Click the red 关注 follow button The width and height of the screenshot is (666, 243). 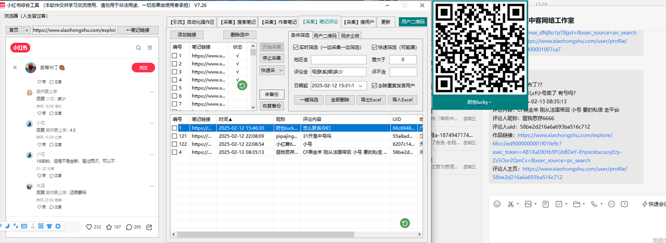[143, 67]
